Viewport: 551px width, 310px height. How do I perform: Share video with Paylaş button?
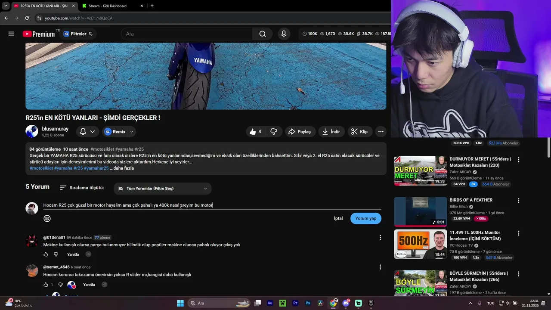pos(300,132)
